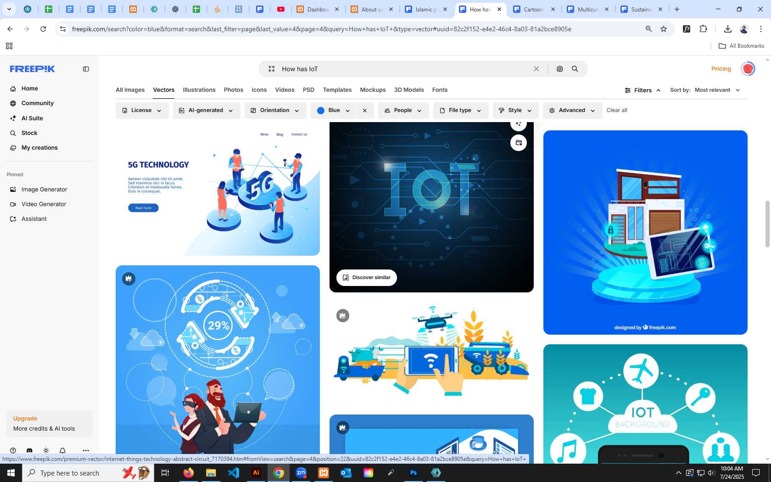Click the Upgrade link

pyautogui.click(x=25, y=419)
